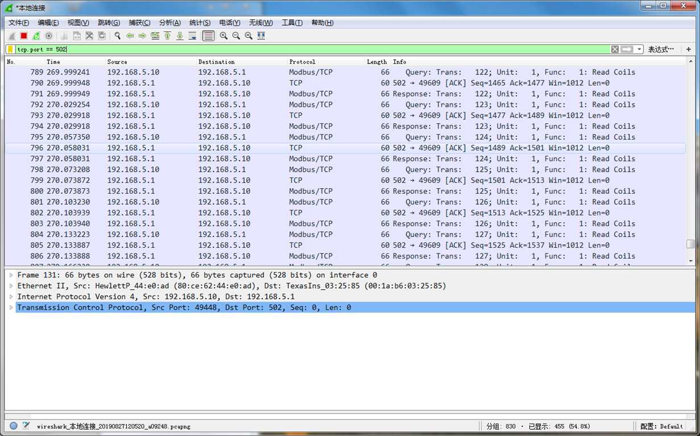This screenshot has height=436, width=700.
Task: Open the 分析(A) menu
Action: click(x=170, y=23)
